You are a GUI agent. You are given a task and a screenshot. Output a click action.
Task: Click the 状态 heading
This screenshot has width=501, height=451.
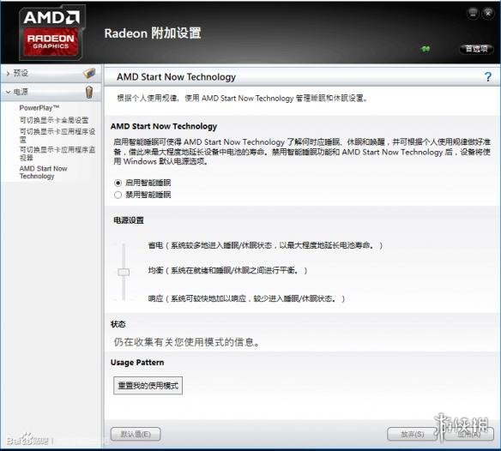(118, 324)
